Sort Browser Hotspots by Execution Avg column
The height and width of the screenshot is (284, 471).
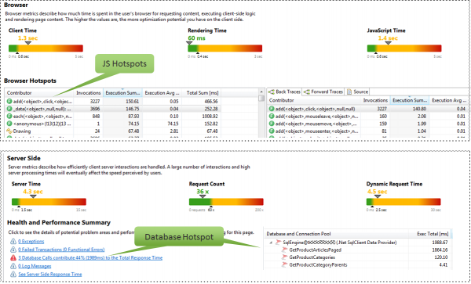[x=162, y=93]
